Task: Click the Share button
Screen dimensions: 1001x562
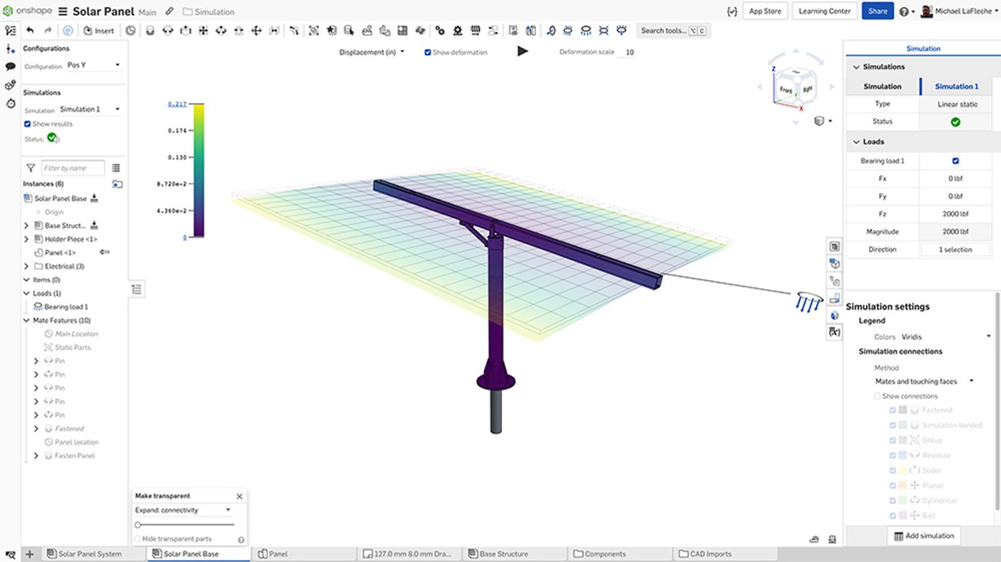Action: [x=877, y=11]
